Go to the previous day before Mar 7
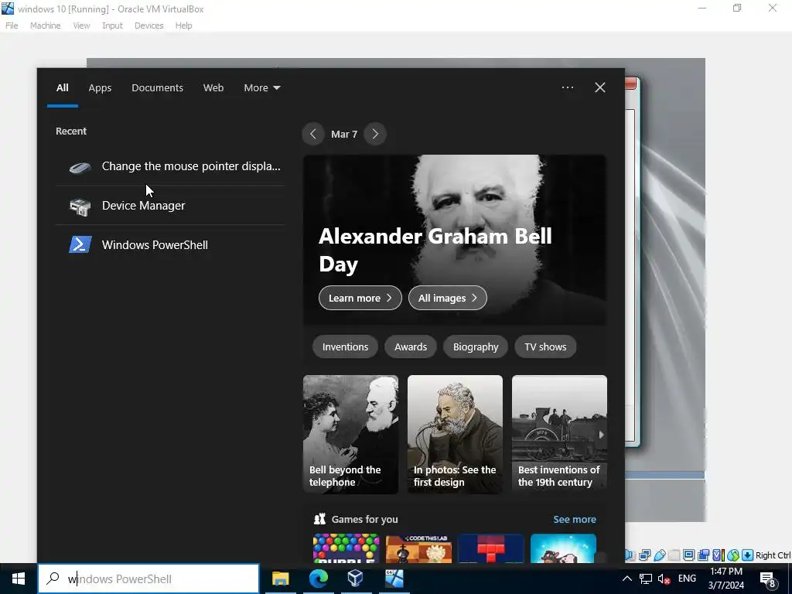Image resolution: width=792 pixels, height=594 pixels. click(x=313, y=134)
